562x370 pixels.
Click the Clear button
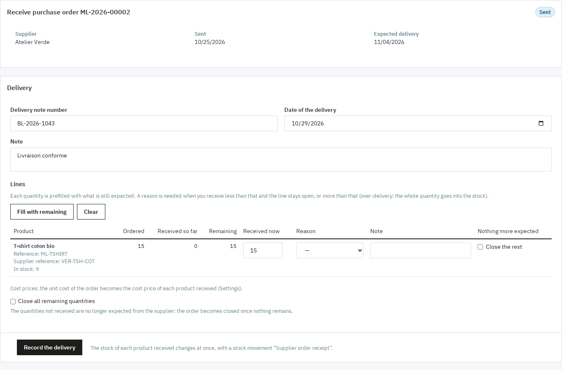tap(91, 212)
